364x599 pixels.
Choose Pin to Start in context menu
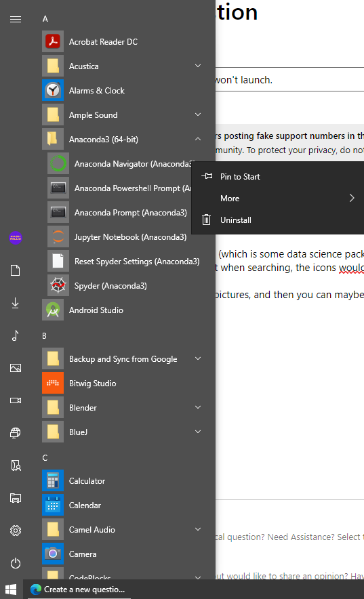pyautogui.click(x=278, y=176)
